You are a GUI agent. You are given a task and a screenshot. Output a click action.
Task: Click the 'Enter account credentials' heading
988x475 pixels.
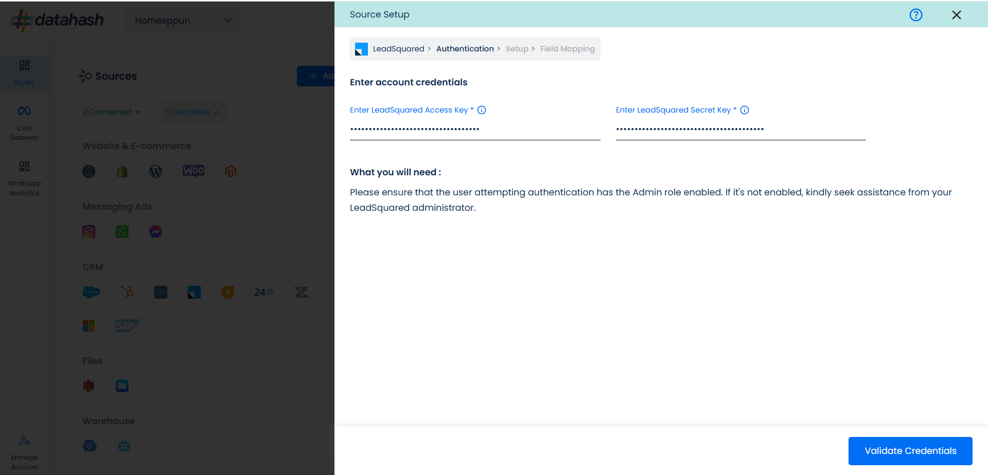click(409, 82)
